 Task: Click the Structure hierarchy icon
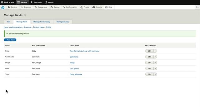[22, 7]
